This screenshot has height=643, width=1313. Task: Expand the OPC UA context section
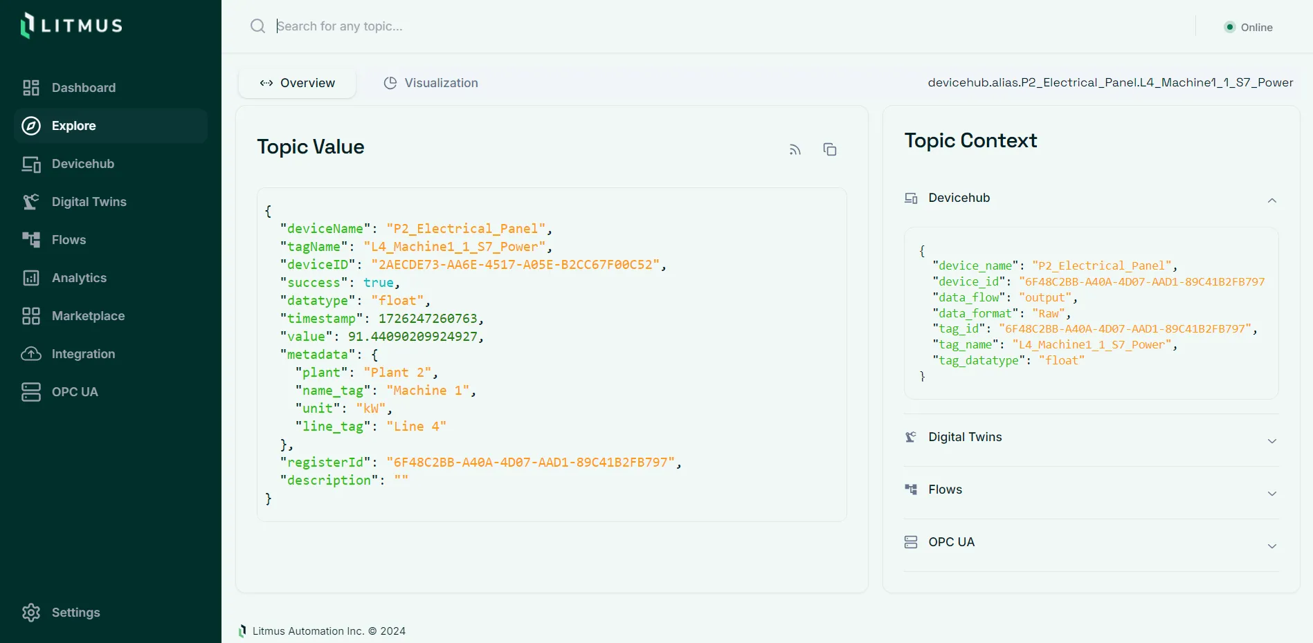(x=1272, y=546)
